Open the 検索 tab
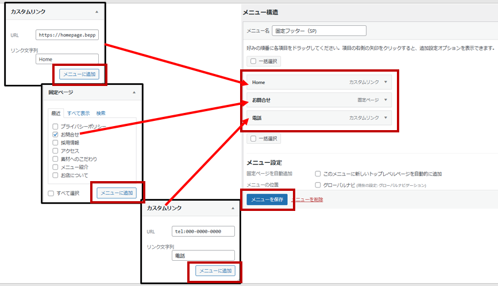Viewport: 498px width, 286px height. (101, 113)
